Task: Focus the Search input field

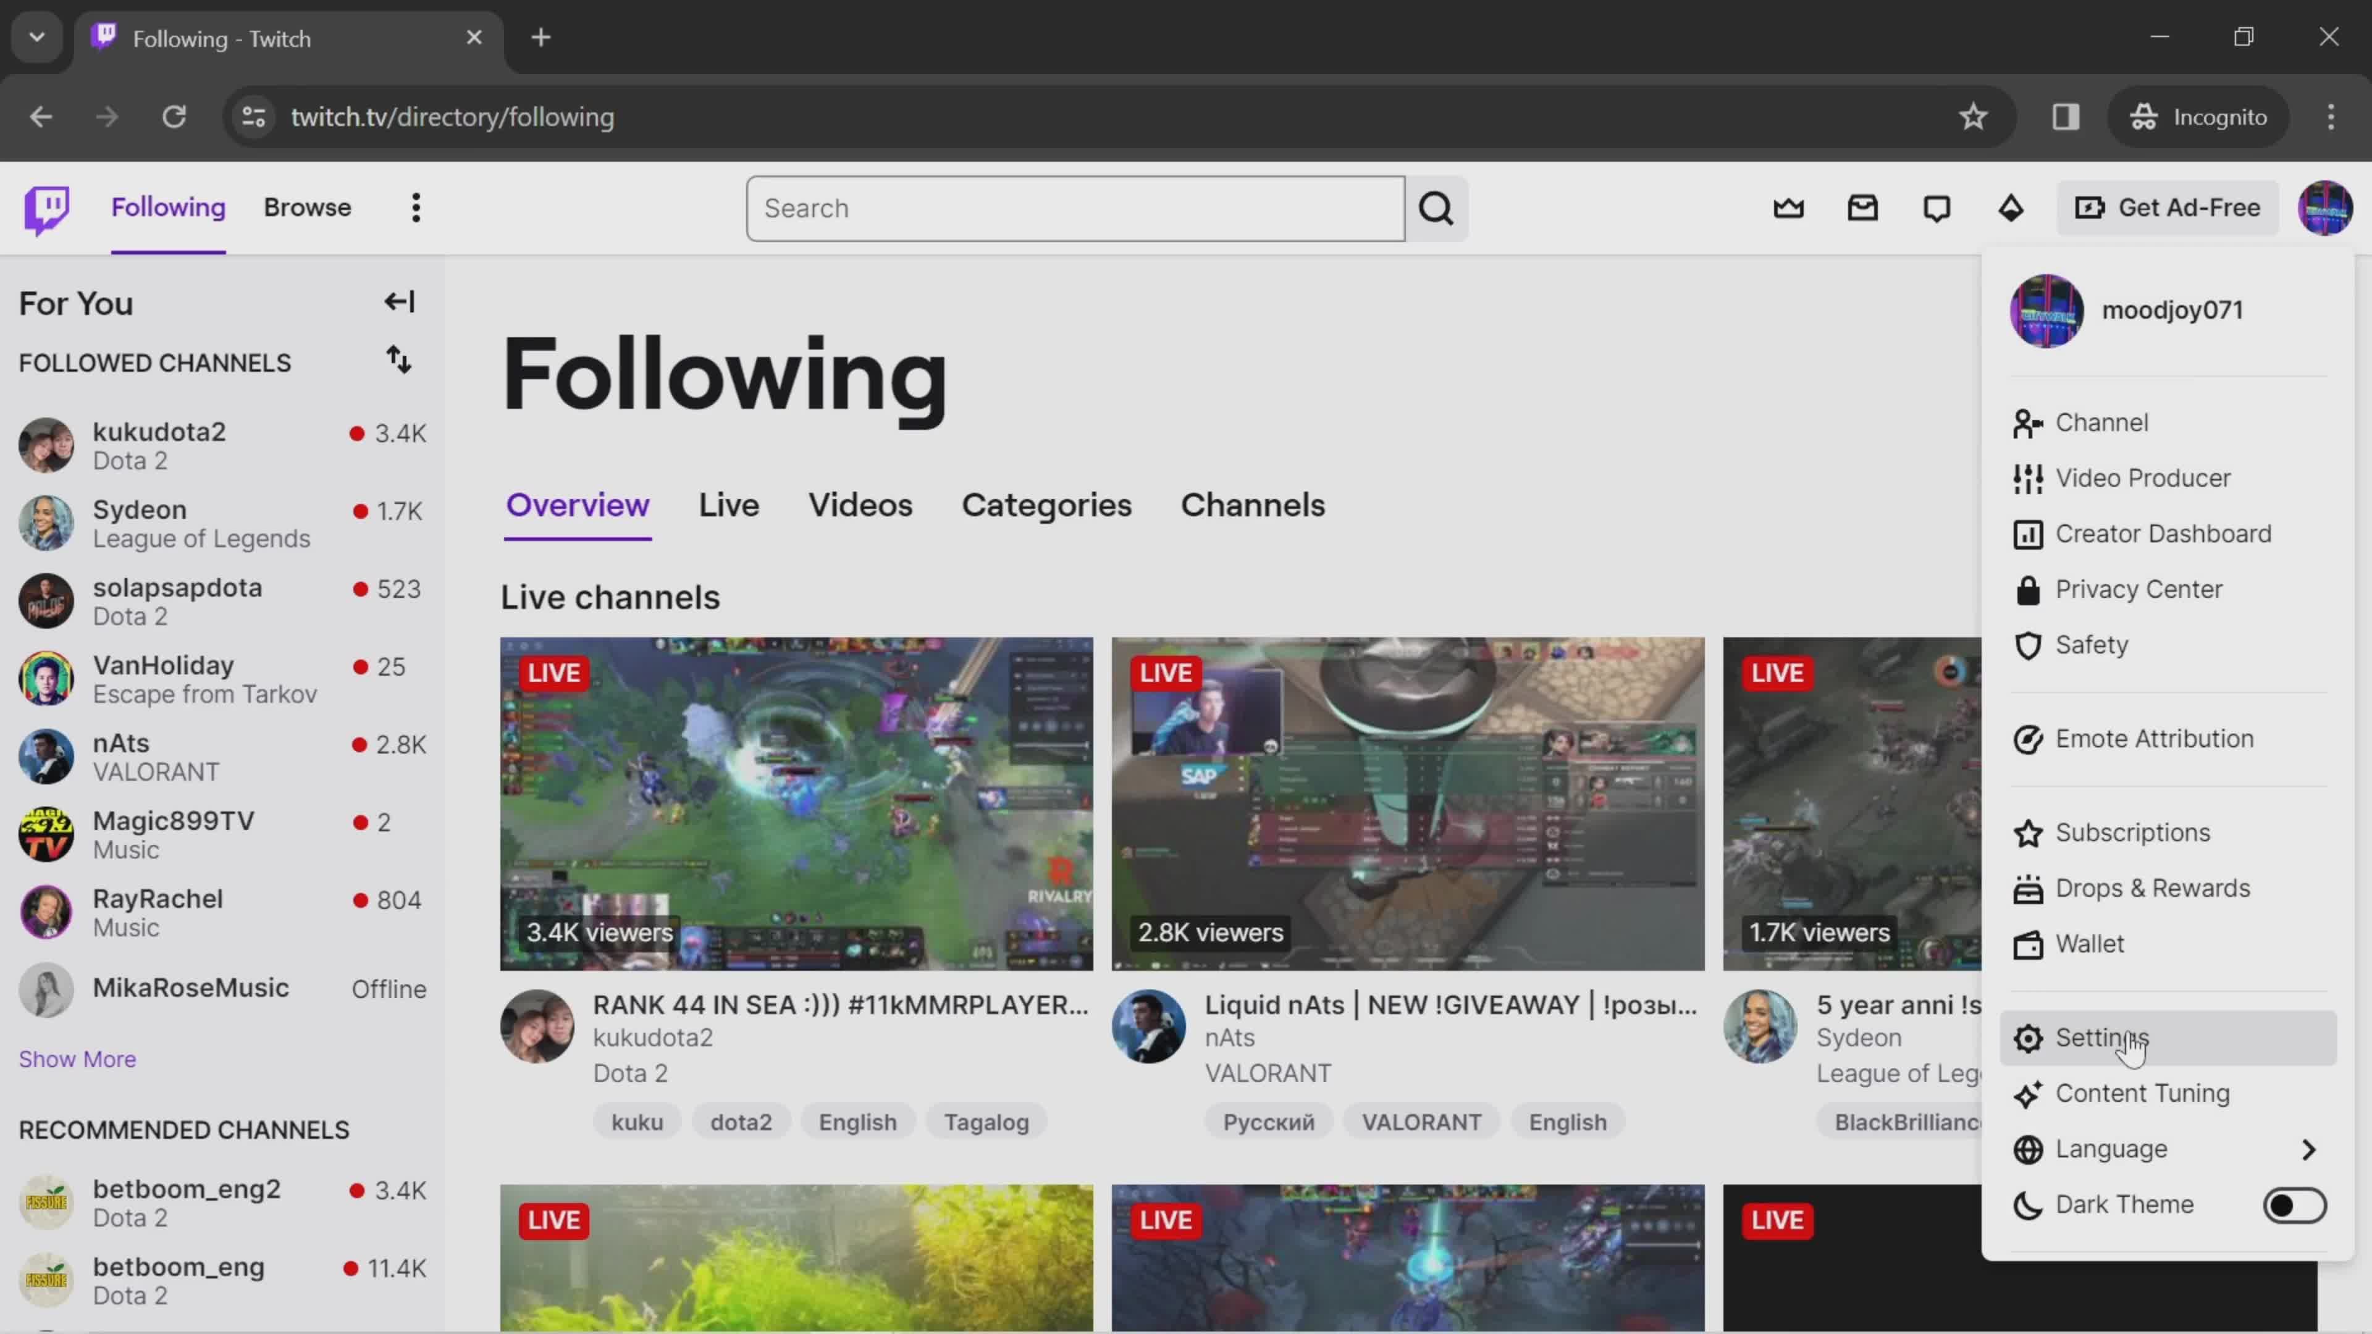Action: click(x=1075, y=209)
